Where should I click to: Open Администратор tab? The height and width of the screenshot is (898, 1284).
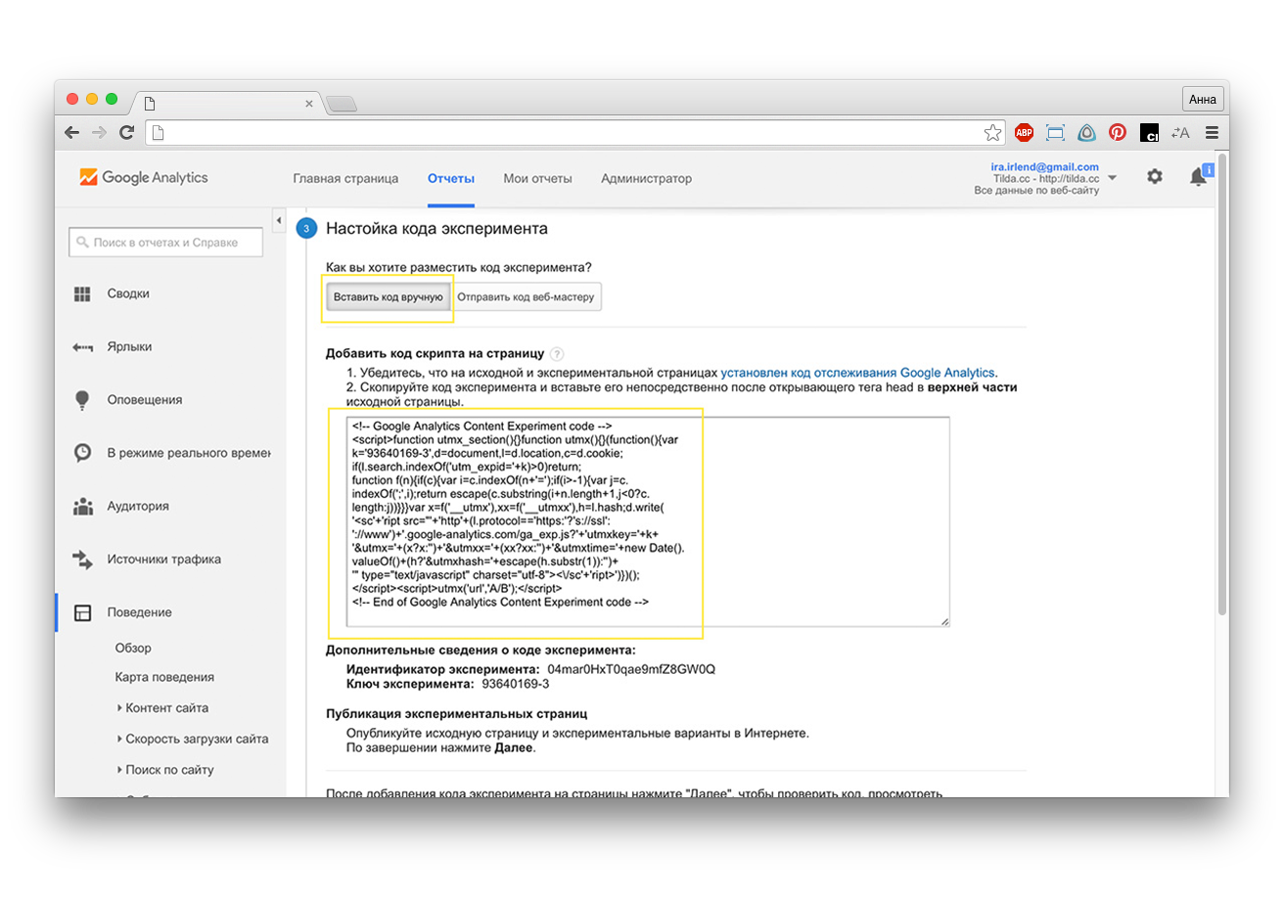[x=646, y=179]
